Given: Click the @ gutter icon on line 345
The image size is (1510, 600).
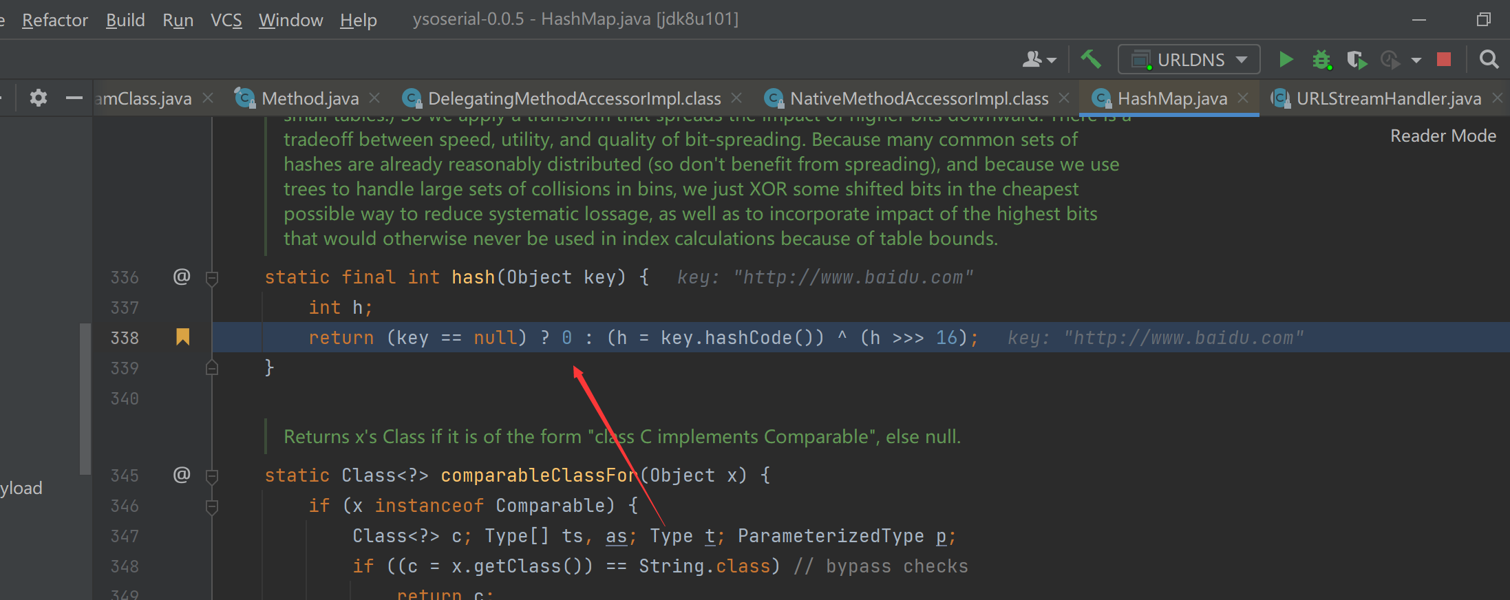Looking at the screenshot, I should (182, 475).
